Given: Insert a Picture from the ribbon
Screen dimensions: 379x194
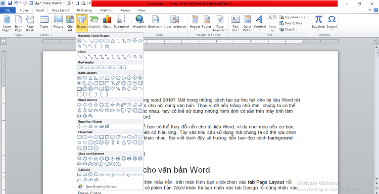Looking at the screenshot, I should 58,22.
